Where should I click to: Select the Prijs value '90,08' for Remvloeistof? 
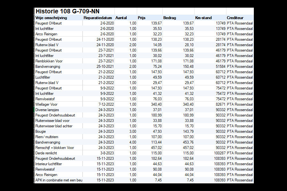click(x=158, y=169)
